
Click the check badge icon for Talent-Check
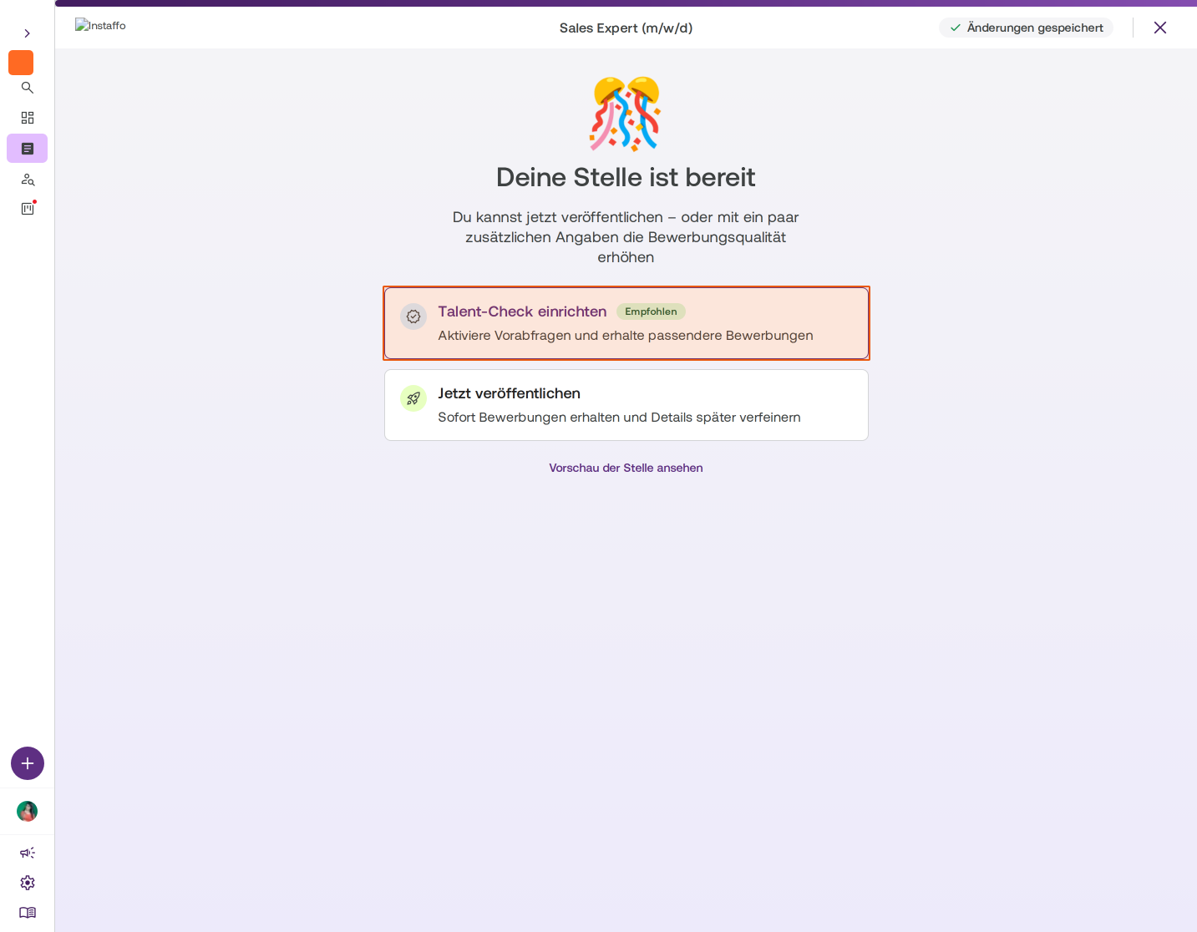413,317
